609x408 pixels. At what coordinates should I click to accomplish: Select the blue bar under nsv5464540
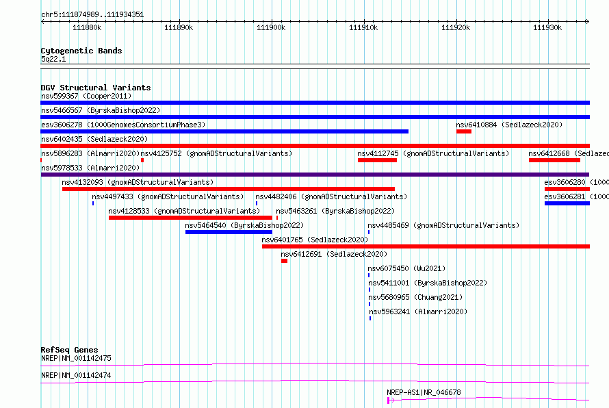click(x=229, y=232)
